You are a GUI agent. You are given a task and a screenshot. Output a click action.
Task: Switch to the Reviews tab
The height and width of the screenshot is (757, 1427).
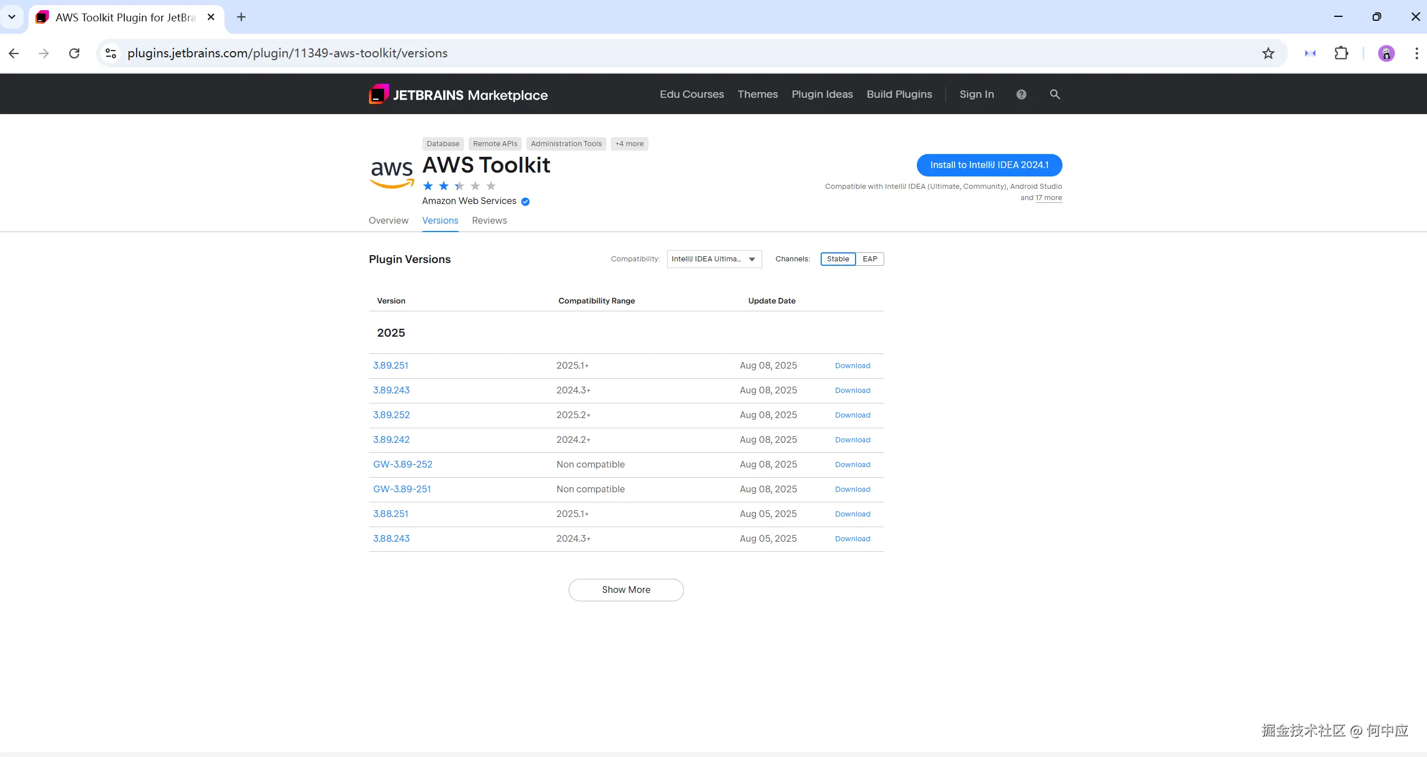pos(489,221)
